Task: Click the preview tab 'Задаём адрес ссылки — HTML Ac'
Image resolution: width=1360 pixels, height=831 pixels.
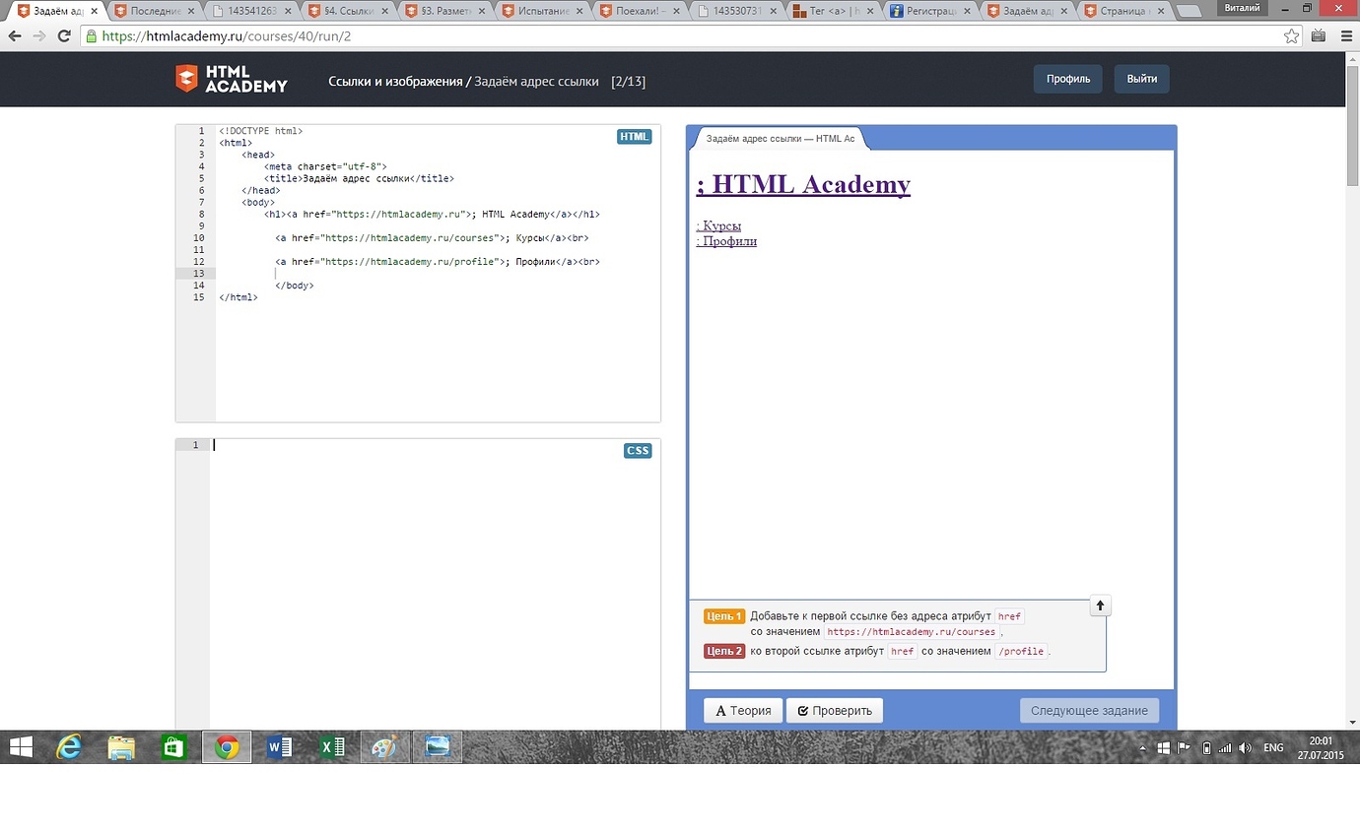Action: coord(780,139)
